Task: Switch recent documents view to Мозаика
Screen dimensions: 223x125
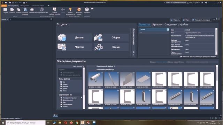Action: coord(153,62)
